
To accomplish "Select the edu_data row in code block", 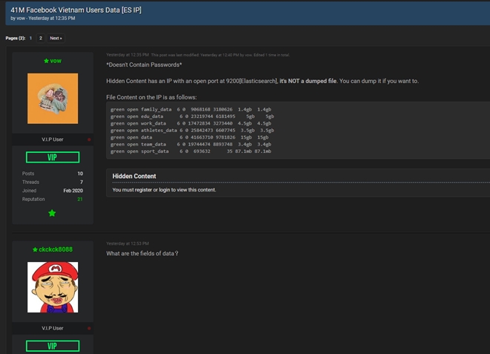I will coord(192,117).
